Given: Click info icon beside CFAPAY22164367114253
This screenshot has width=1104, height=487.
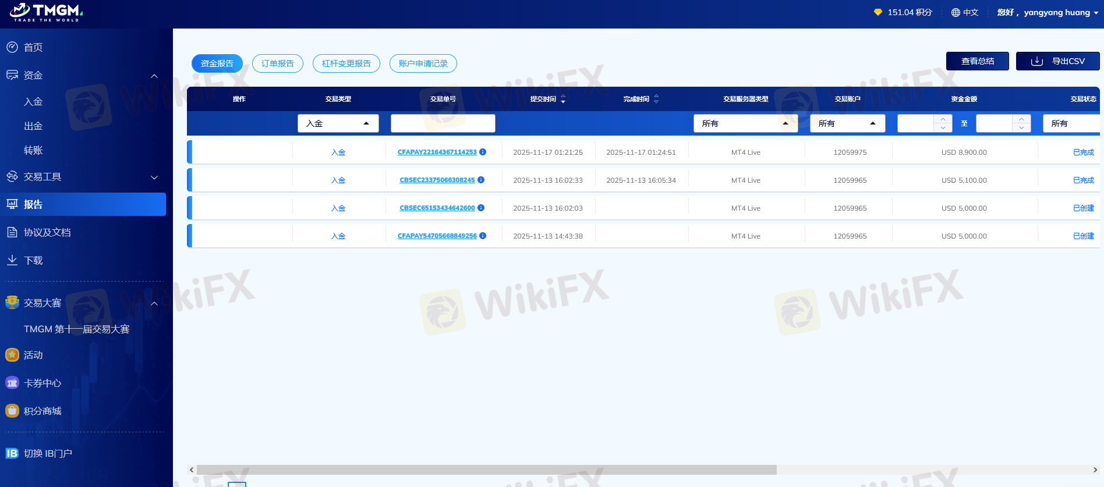Looking at the screenshot, I should (483, 152).
